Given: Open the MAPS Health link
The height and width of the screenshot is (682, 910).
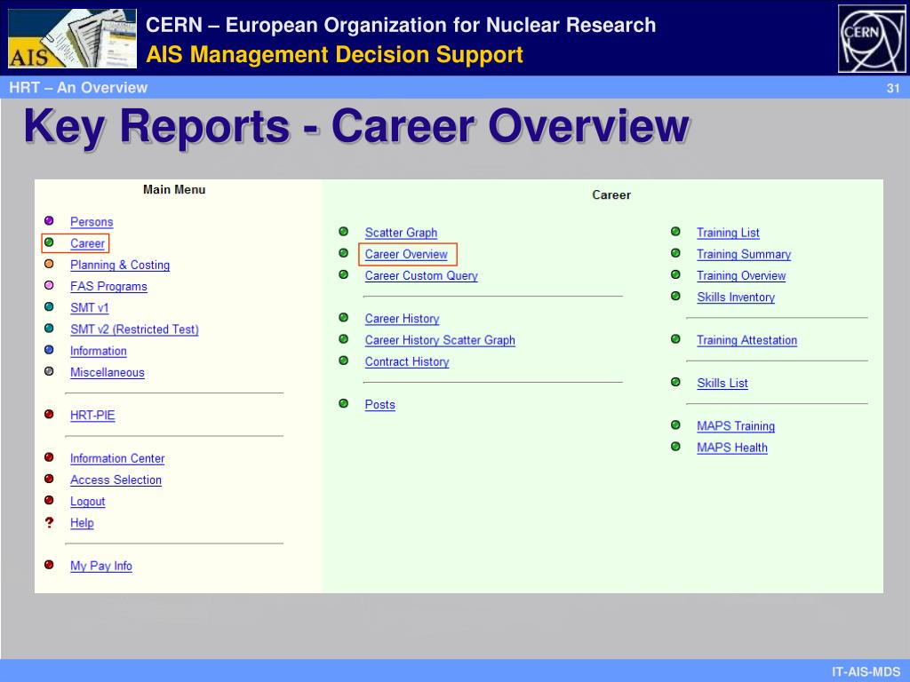Looking at the screenshot, I should click(x=732, y=448).
